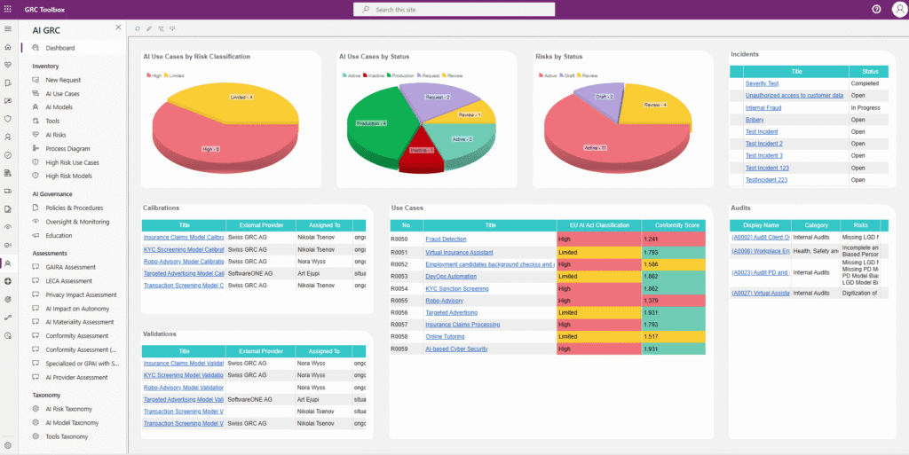This screenshot has height=455, width=909.
Task: Sort Audits by Category header
Action: point(817,225)
